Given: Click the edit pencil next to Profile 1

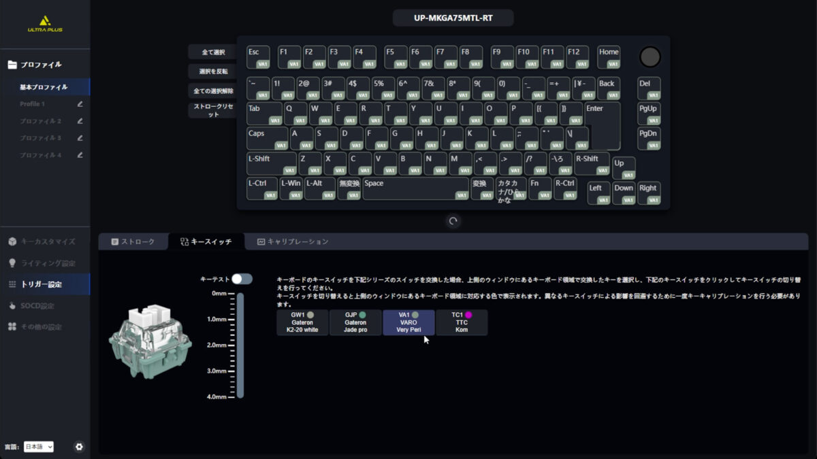Looking at the screenshot, I should point(80,104).
